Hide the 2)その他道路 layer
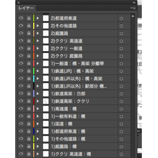 pos(21,25)
